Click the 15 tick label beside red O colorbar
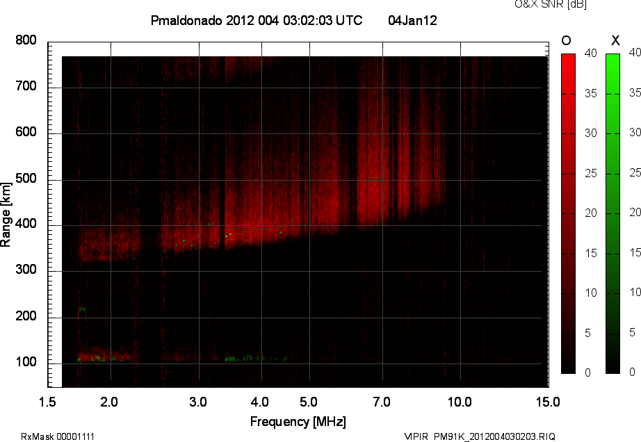This screenshot has width=641, height=442. coord(591,253)
